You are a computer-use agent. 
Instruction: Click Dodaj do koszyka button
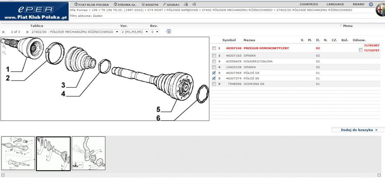pyautogui.click(x=358, y=130)
